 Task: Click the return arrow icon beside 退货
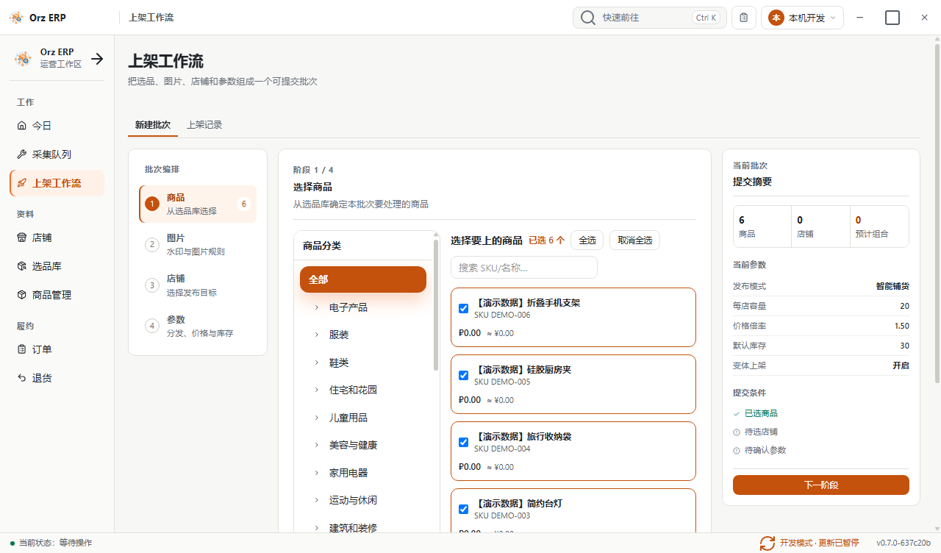(21, 378)
